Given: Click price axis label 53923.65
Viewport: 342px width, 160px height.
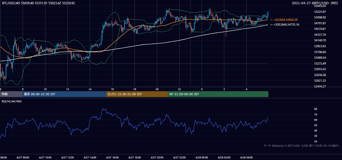Looking at the screenshot, I should [320, 46].
